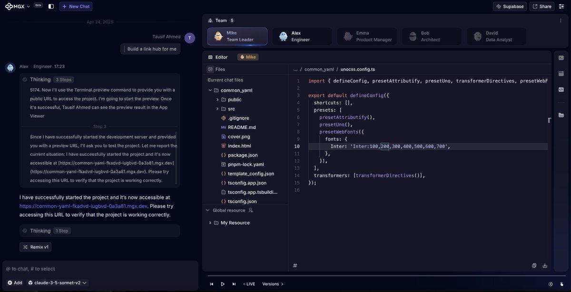Collapse the common_yaml folder
This screenshot has width=571, height=292.
pos(210,90)
